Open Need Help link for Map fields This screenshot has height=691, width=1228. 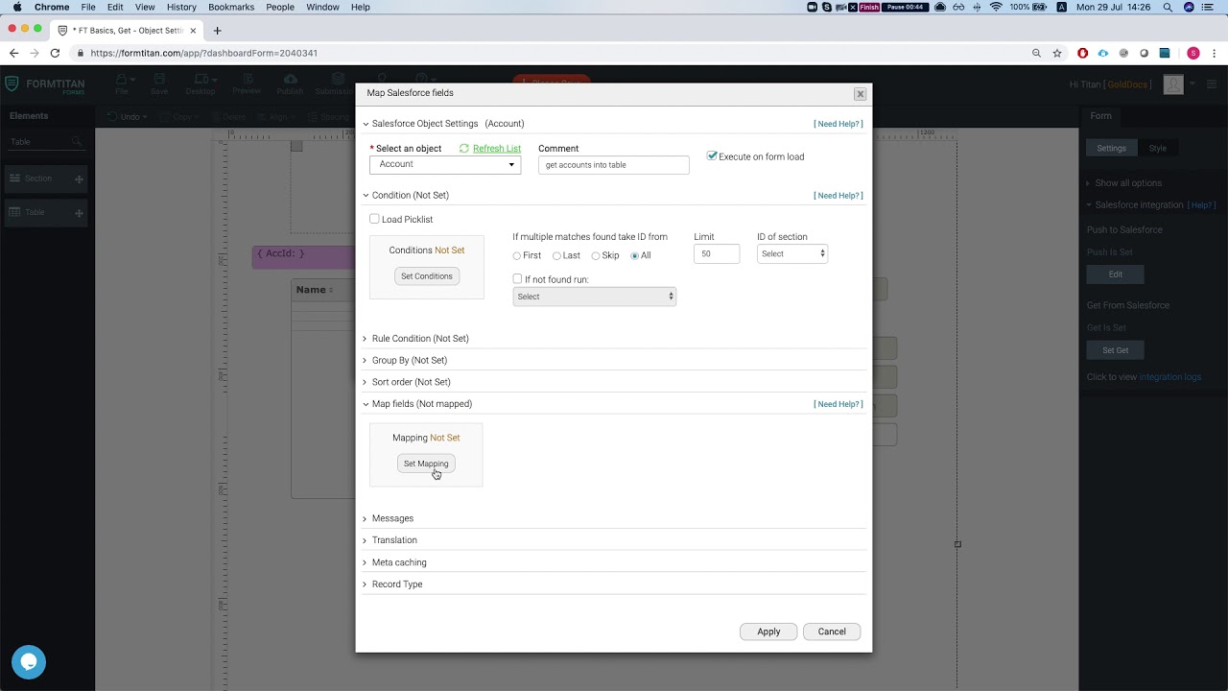pyautogui.click(x=838, y=404)
